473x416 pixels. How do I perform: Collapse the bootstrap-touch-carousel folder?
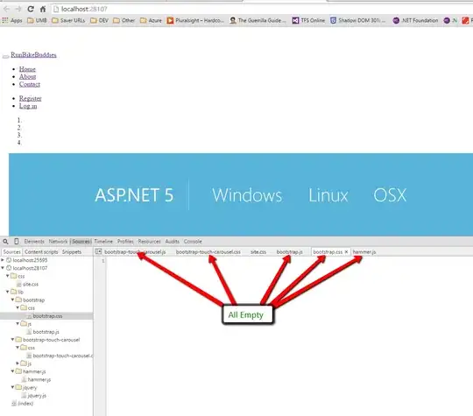[12, 340]
